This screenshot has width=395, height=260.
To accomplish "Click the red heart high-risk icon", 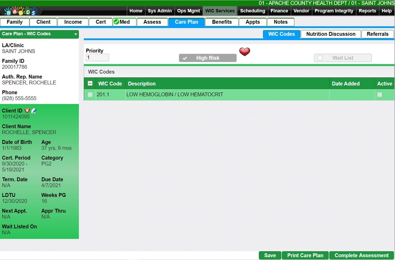I will click(x=245, y=52).
